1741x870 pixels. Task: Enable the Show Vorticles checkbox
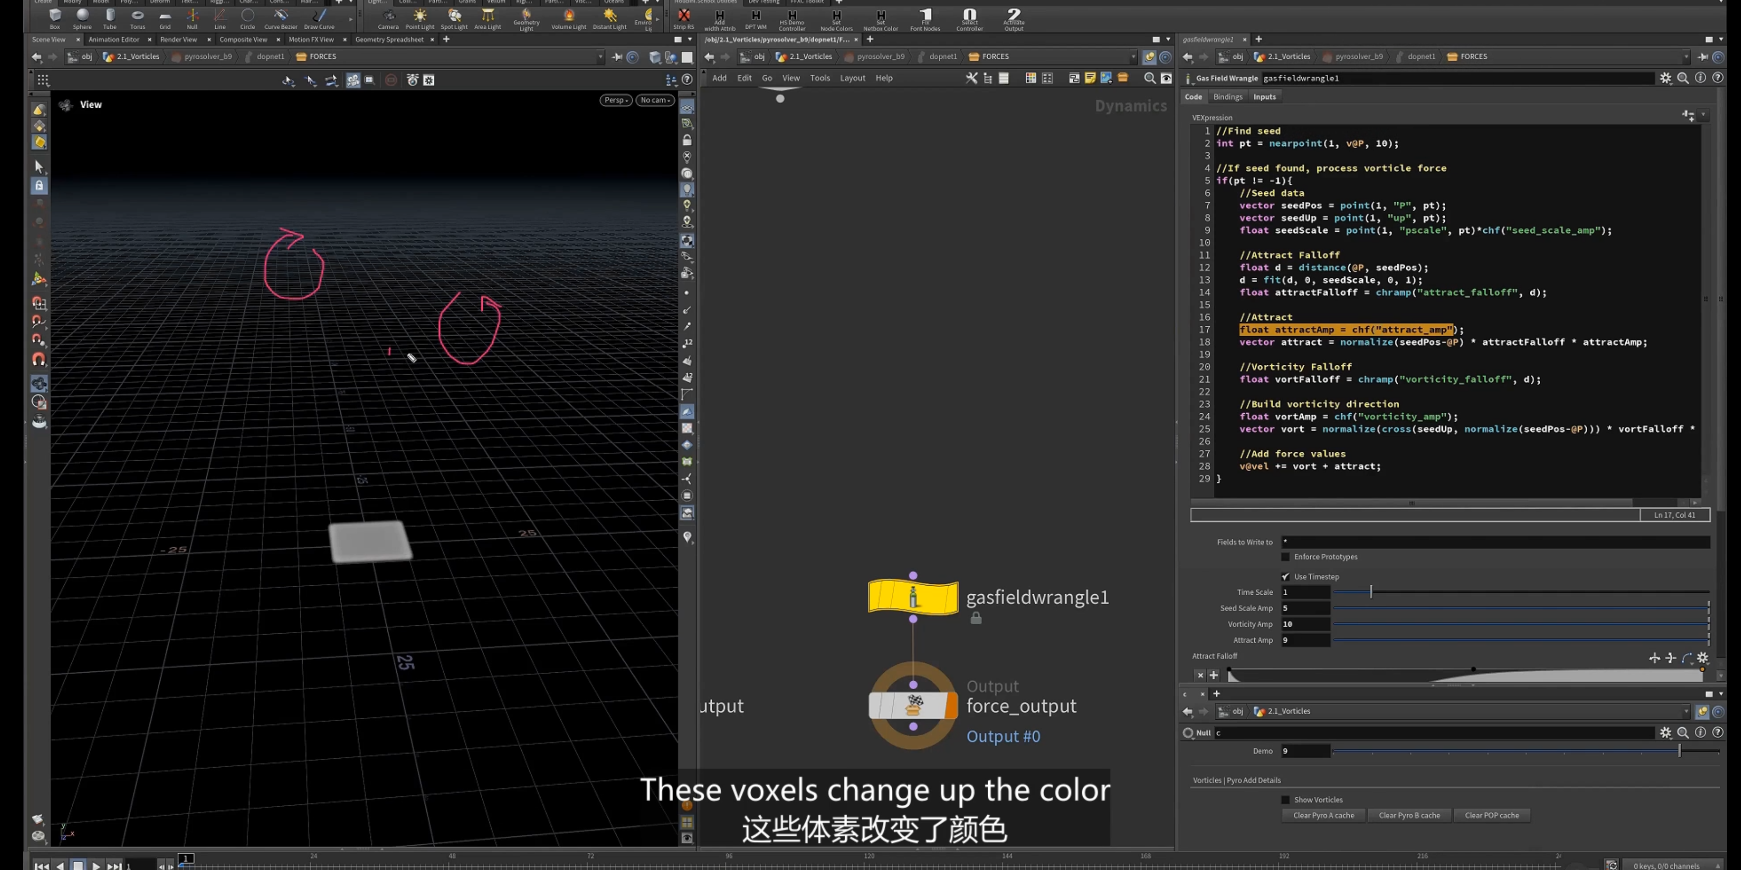point(1285,800)
